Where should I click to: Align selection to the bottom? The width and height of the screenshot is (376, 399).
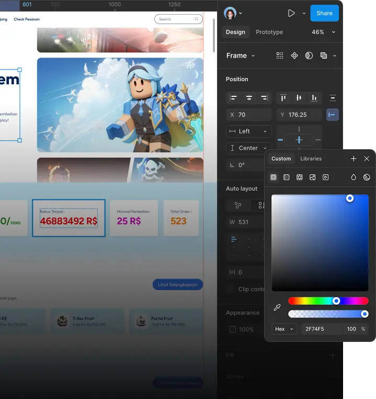pyautogui.click(x=314, y=98)
